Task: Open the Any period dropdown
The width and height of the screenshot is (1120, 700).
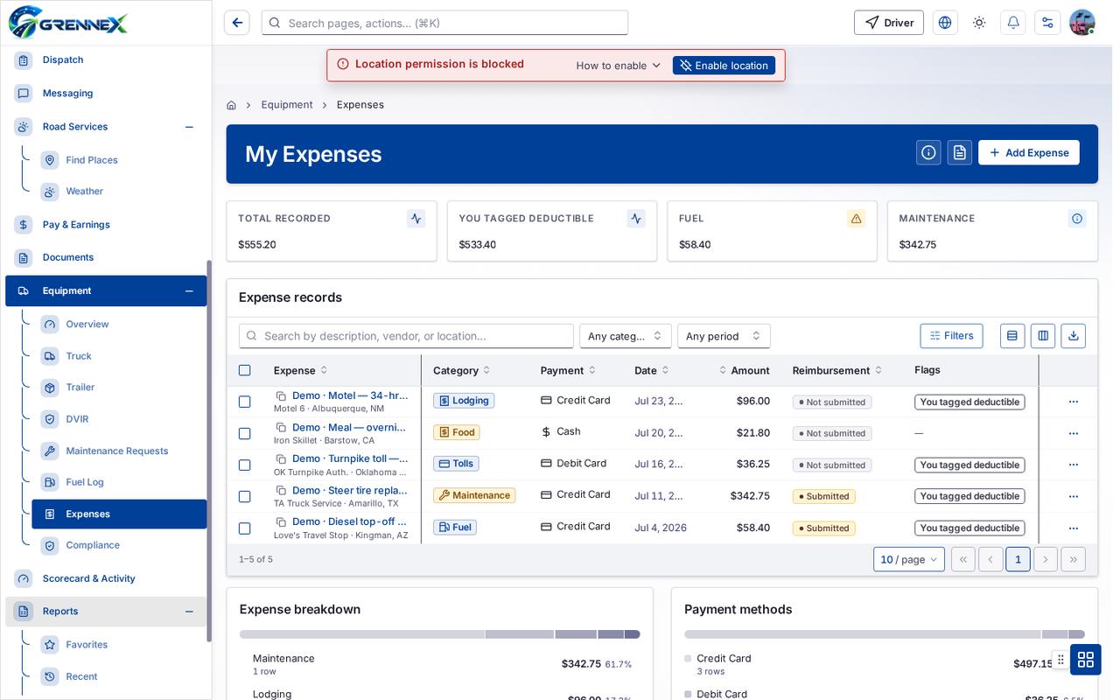Action: click(x=724, y=336)
